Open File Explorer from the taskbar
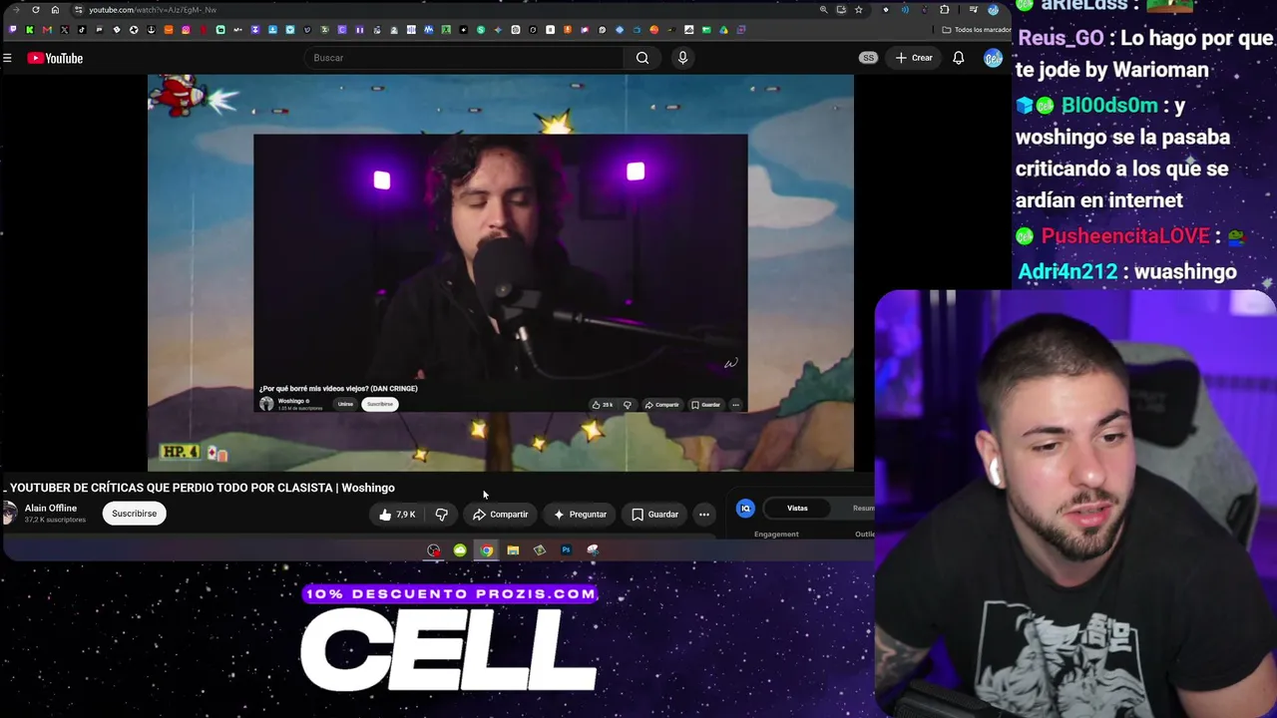 pos(513,550)
